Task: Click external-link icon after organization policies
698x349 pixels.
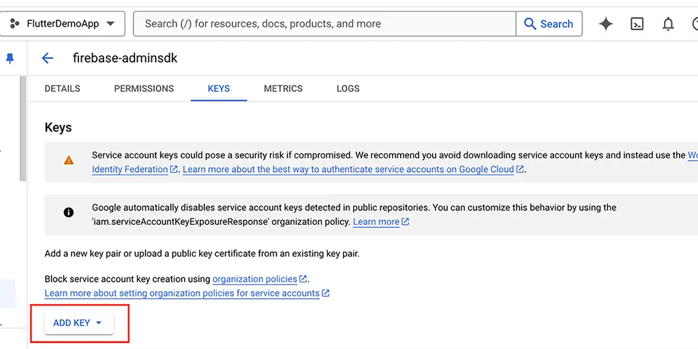Action: (303, 279)
